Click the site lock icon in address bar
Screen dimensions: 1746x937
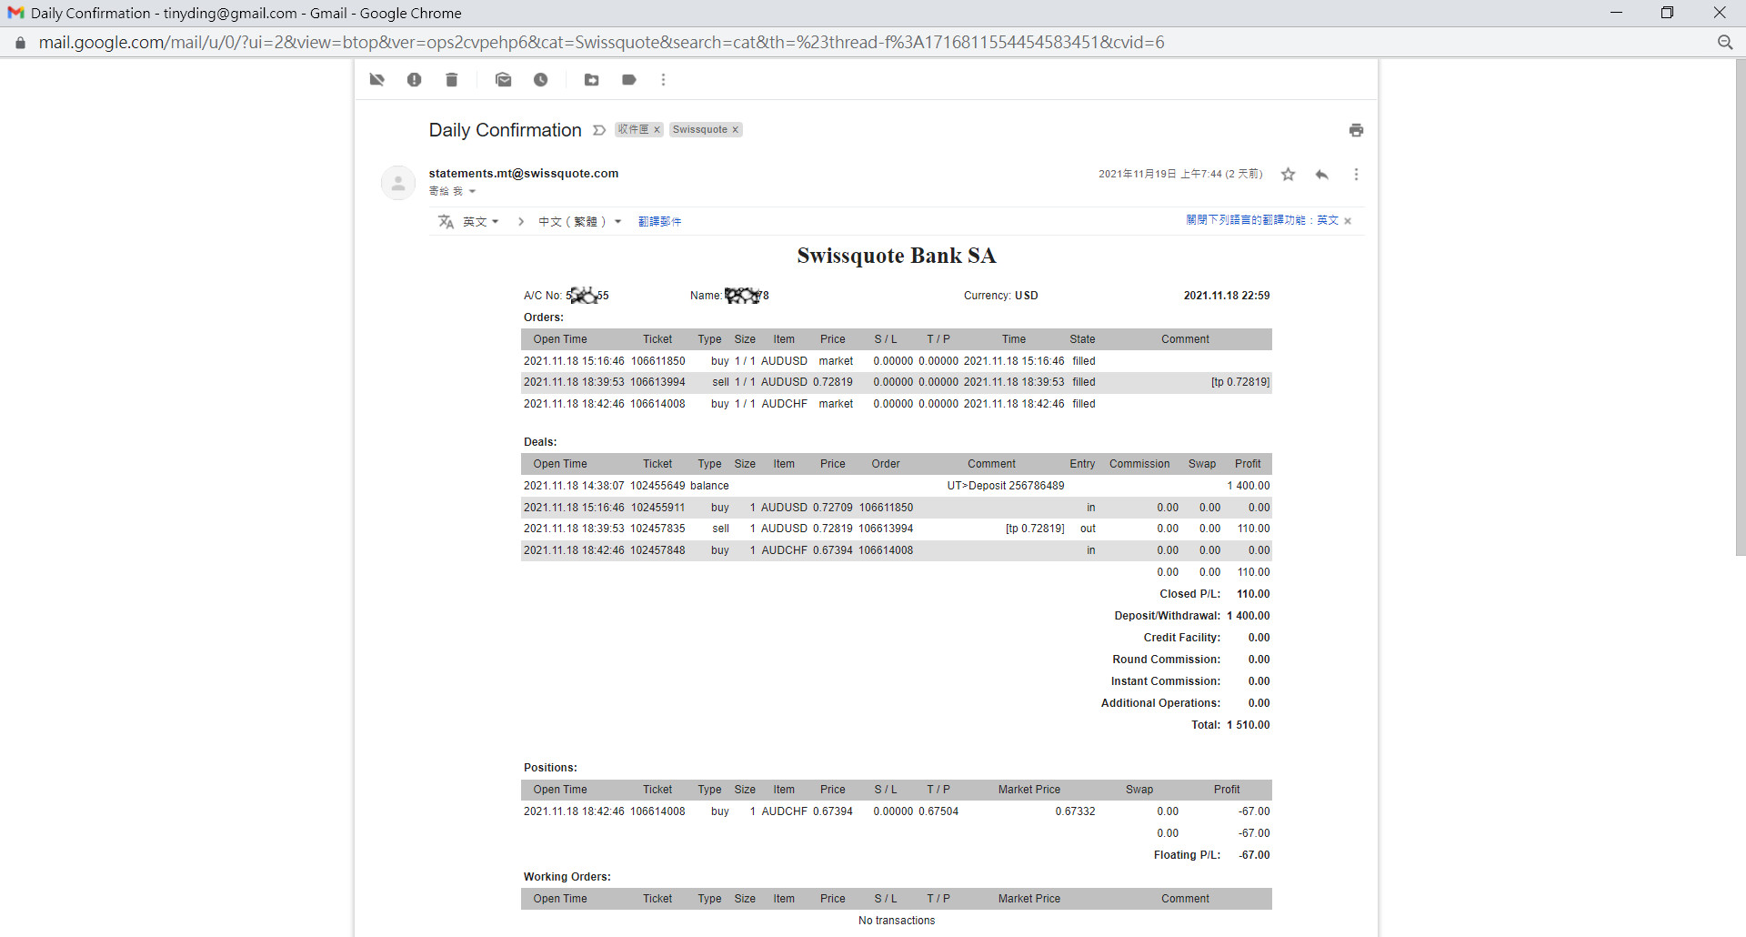[20, 43]
